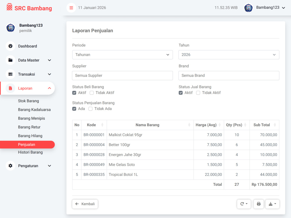Open the Periode Tahunan dropdown
Screen dimensions: 291x218
(x=123, y=55)
